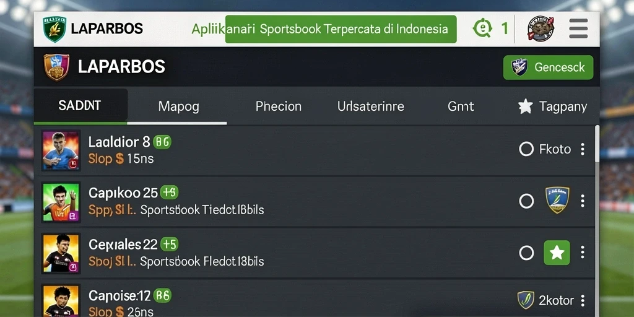Select the radio circle in Capikoo 25 row
This screenshot has width=634, height=317.
(x=526, y=201)
